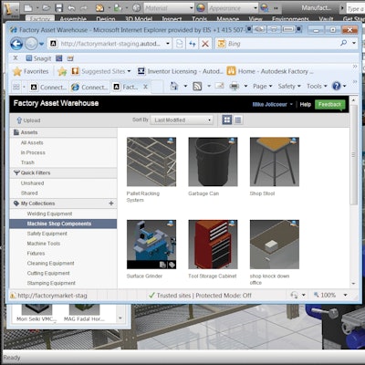
Task: Open Welding Equipment collection
Action: tap(49, 214)
